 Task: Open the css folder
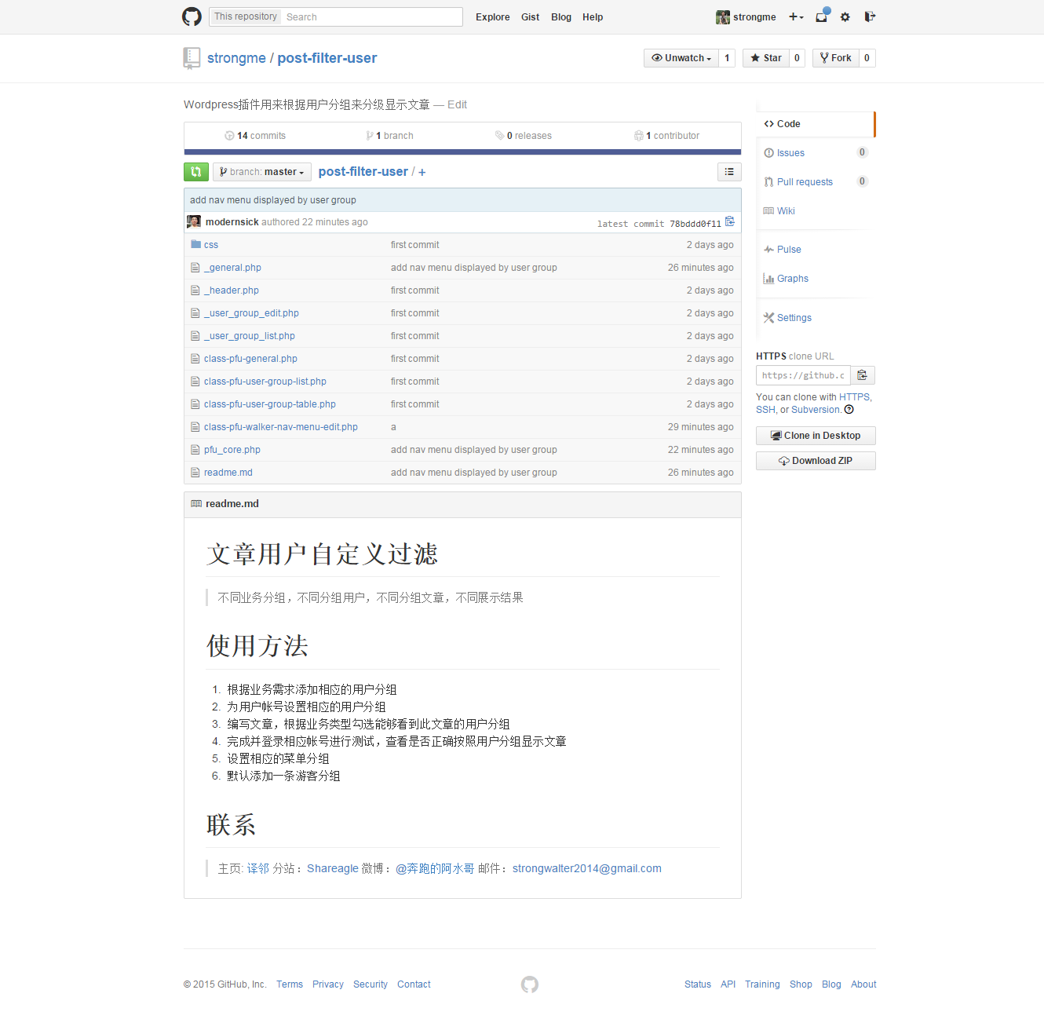pyautogui.click(x=211, y=245)
